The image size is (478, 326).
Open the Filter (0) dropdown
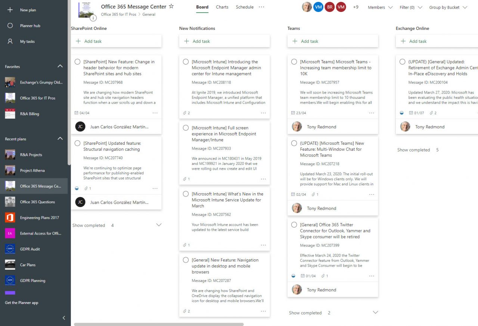click(411, 7)
